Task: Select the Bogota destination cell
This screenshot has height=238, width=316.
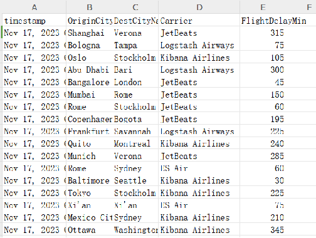Action: pos(135,119)
